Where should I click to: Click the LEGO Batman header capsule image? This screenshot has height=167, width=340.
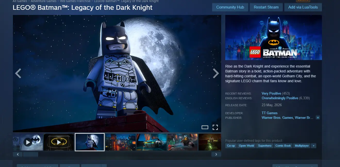point(273,37)
